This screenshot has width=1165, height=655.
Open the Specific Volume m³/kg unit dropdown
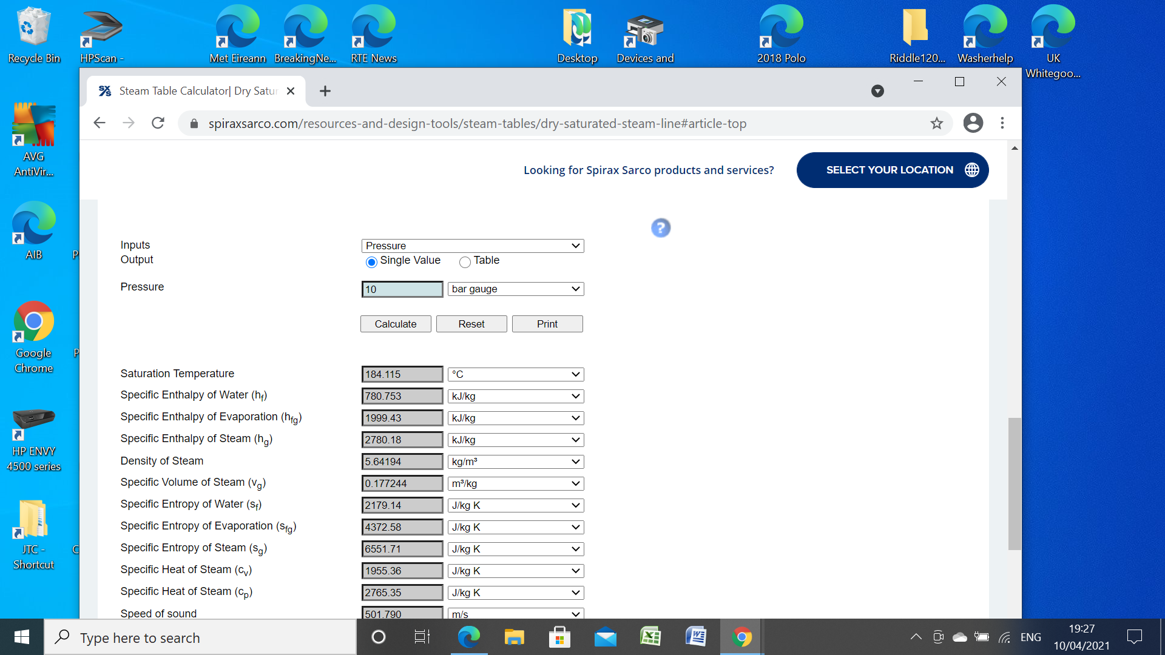[516, 483]
